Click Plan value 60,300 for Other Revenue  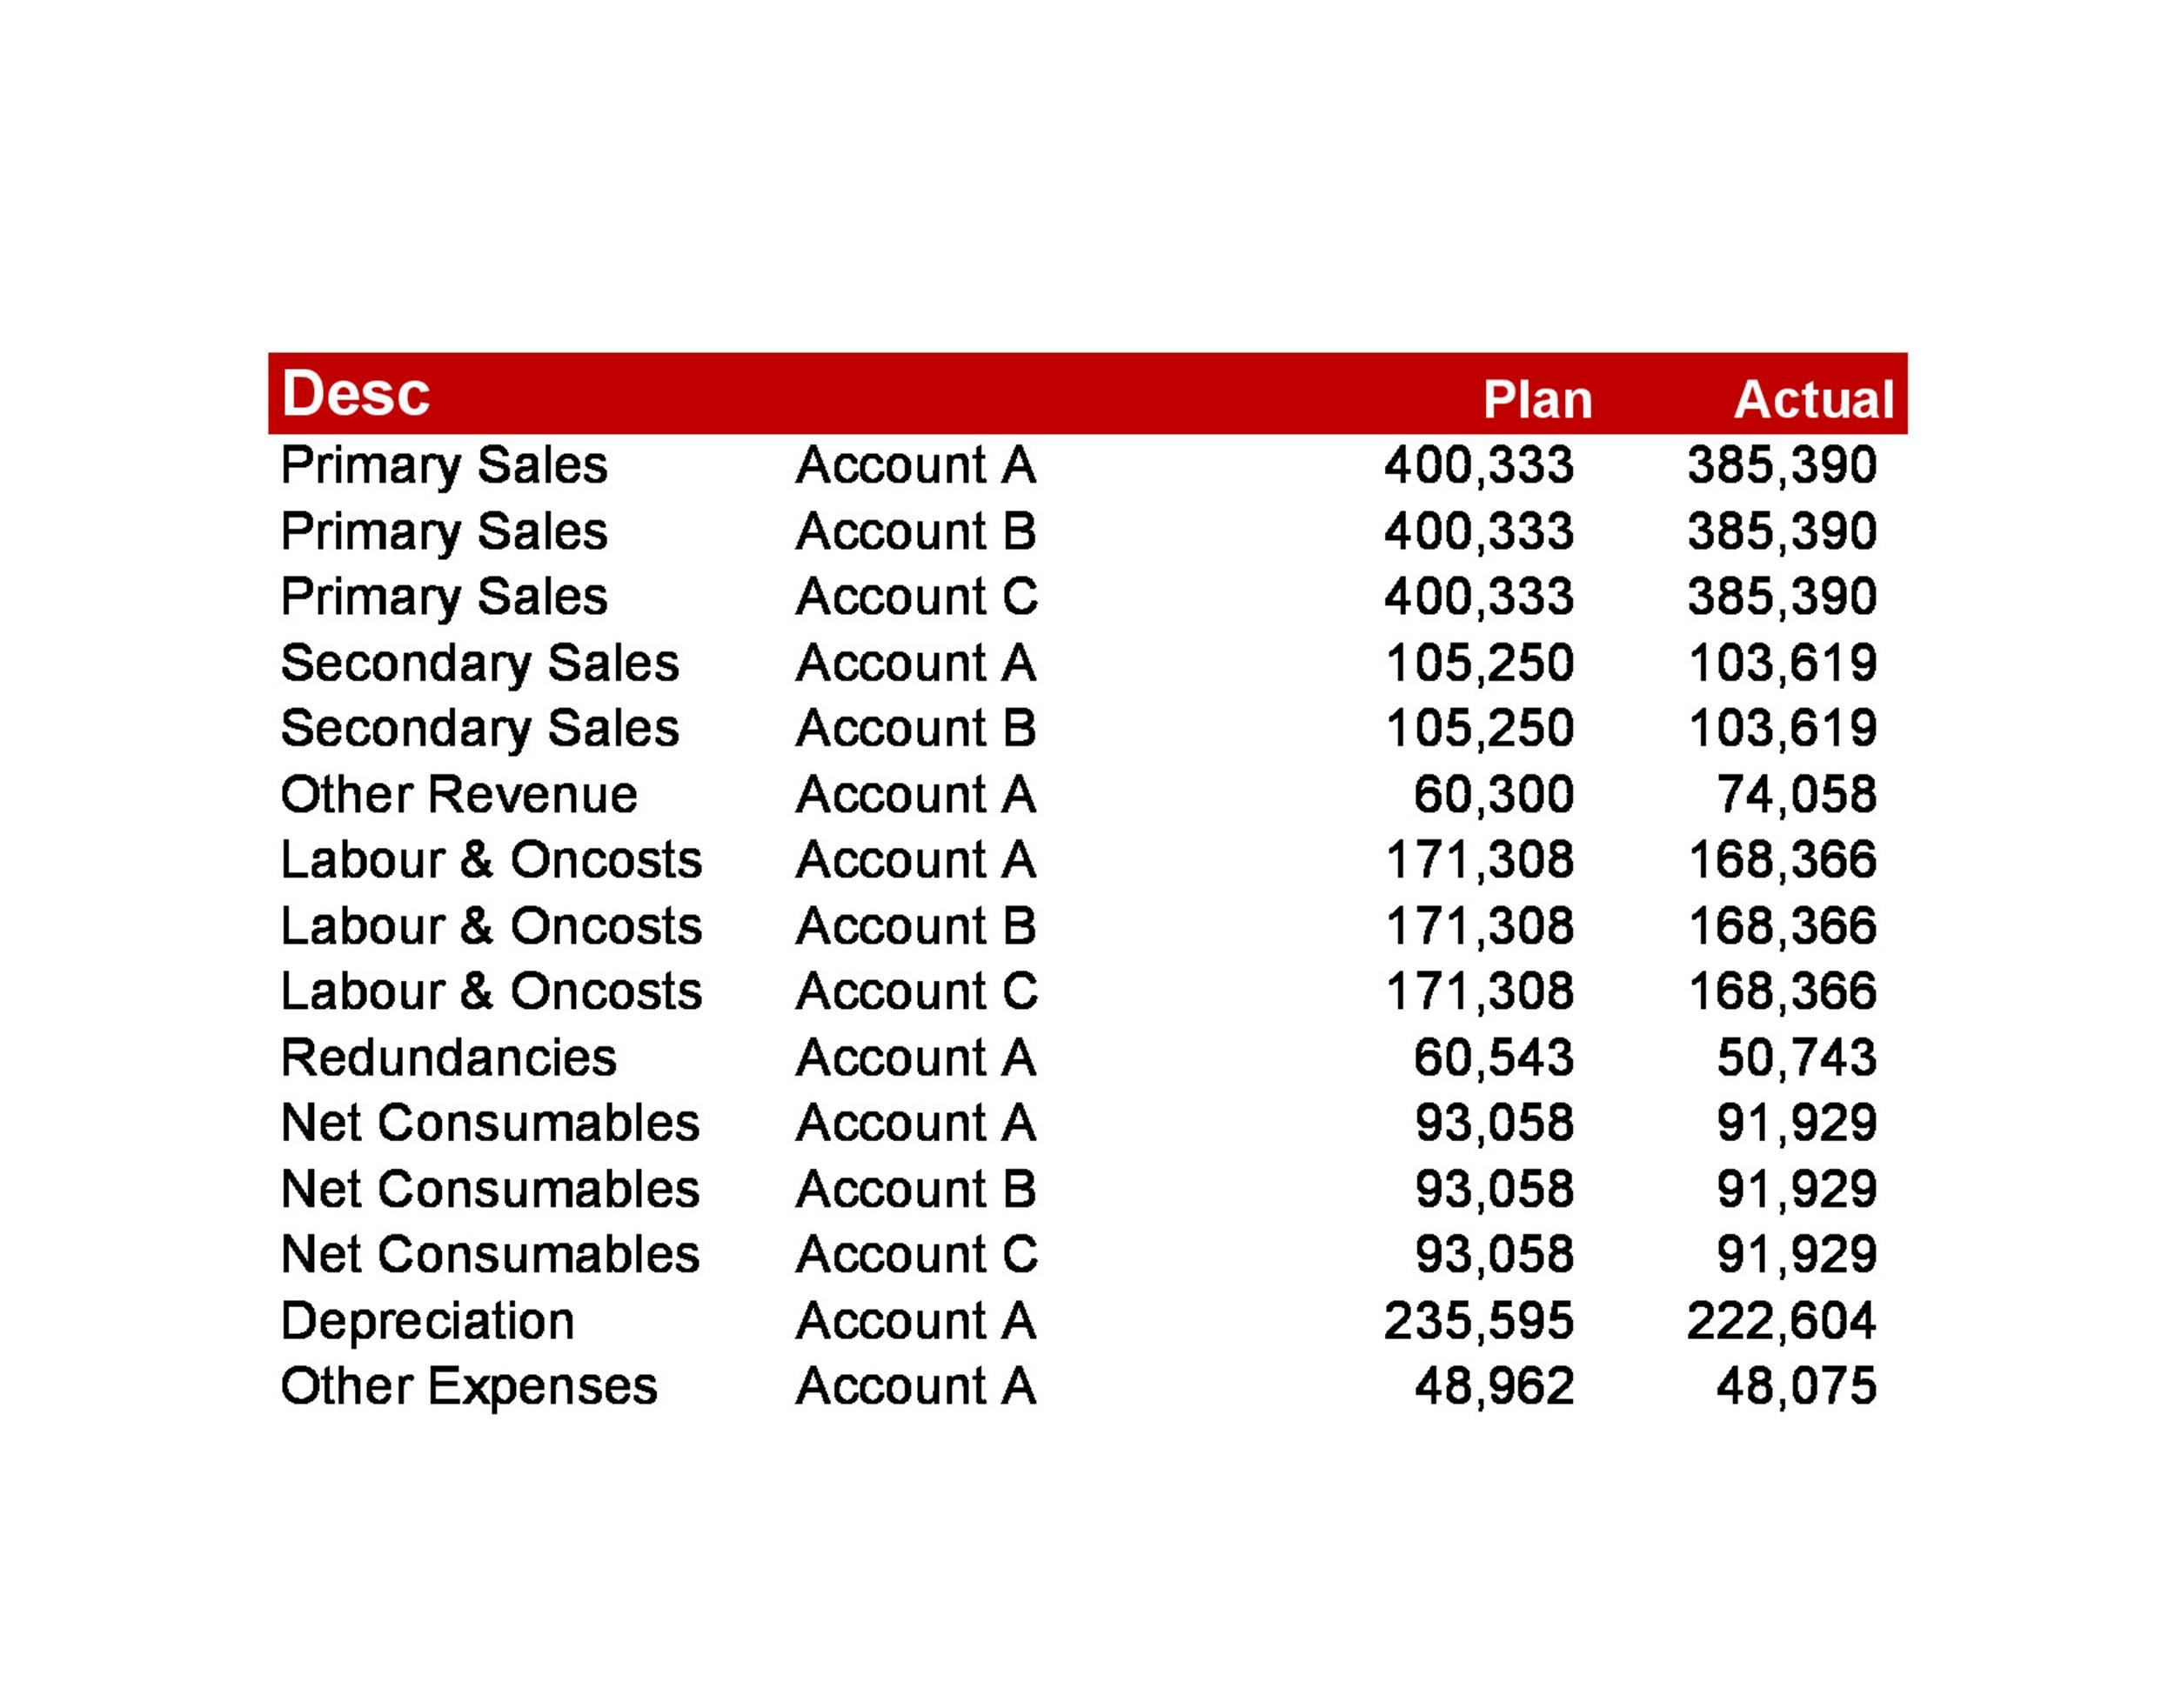coord(1494,795)
